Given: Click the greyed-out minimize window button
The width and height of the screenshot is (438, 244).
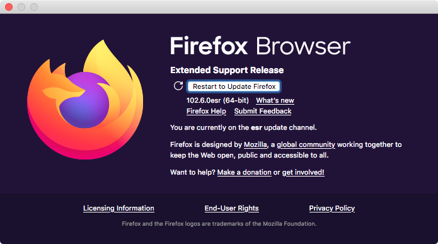Looking at the screenshot, I should pos(21,7).
